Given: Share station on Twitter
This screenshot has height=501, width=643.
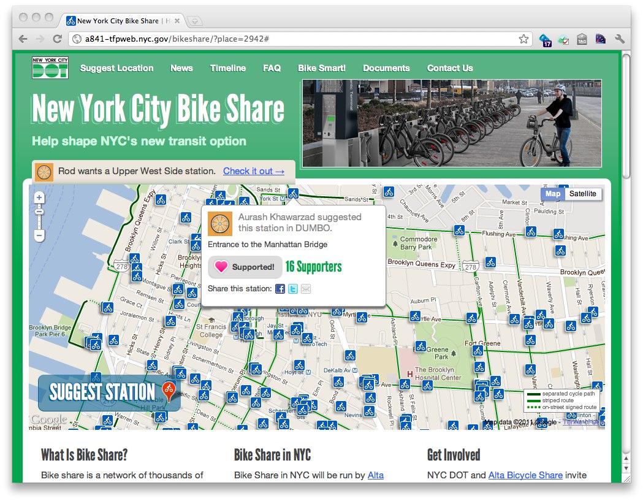Looking at the screenshot, I should pyautogui.click(x=293, y=289).
